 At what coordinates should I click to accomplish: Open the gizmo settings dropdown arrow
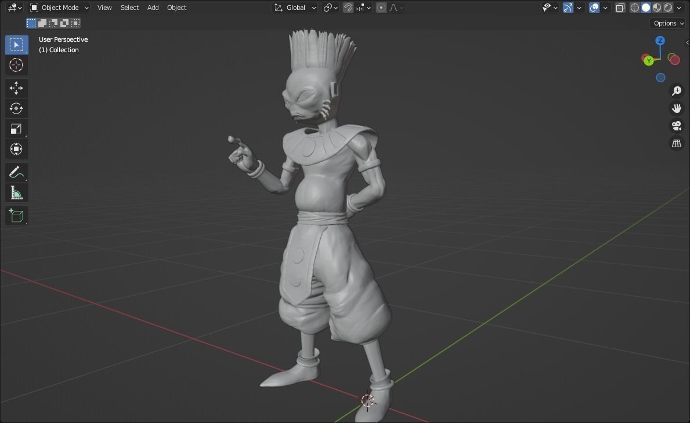pyautogui.click(x=579, y=8)
